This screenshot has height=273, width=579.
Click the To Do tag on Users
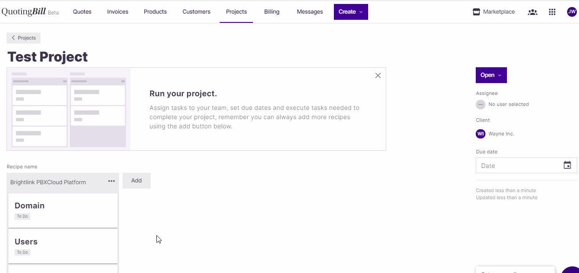[22, 252]
